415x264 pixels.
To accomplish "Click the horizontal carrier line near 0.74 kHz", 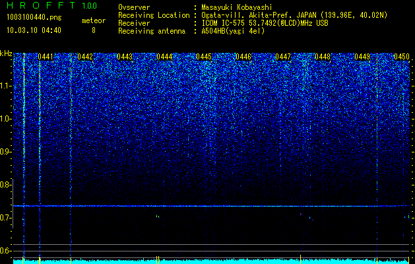I will coord(212,206).
